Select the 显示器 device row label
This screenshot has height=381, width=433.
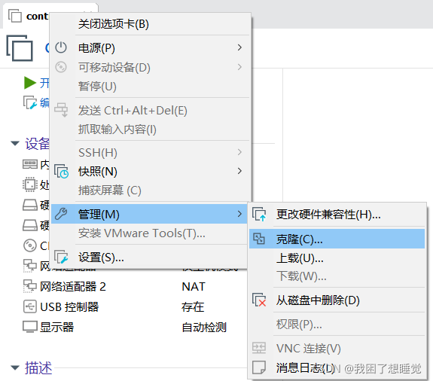(x=57, y=327)
